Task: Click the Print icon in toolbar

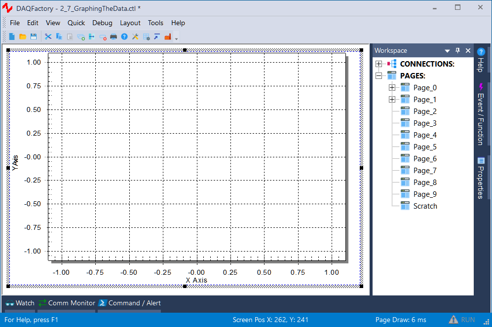Action: click(x=114, y=36)
